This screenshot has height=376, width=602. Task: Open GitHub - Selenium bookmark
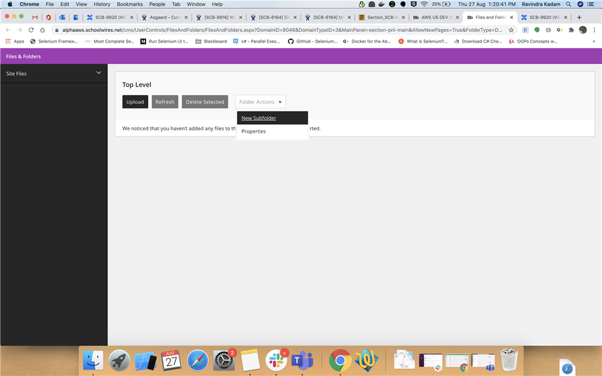(x=312, y=41)
